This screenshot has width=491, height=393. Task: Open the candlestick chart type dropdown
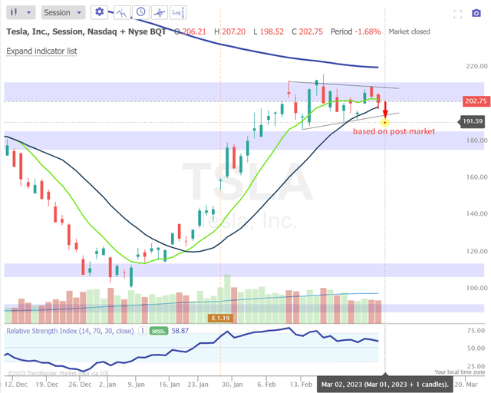click(x=21, y=12)
